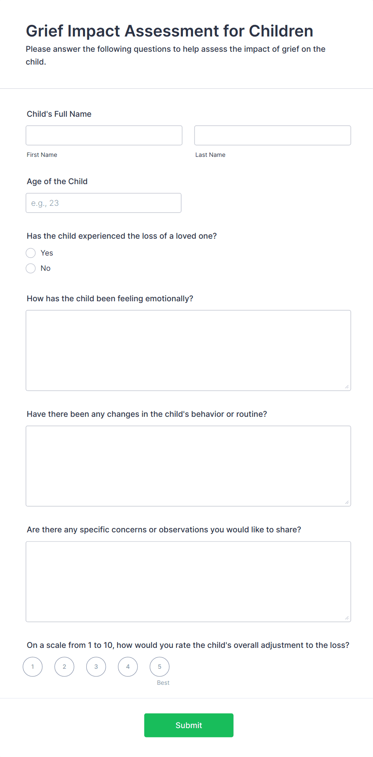This screenshot has width=373, height=757.
Task: Click the behavior or routine changes text area
Action: [x=188, y=466]
